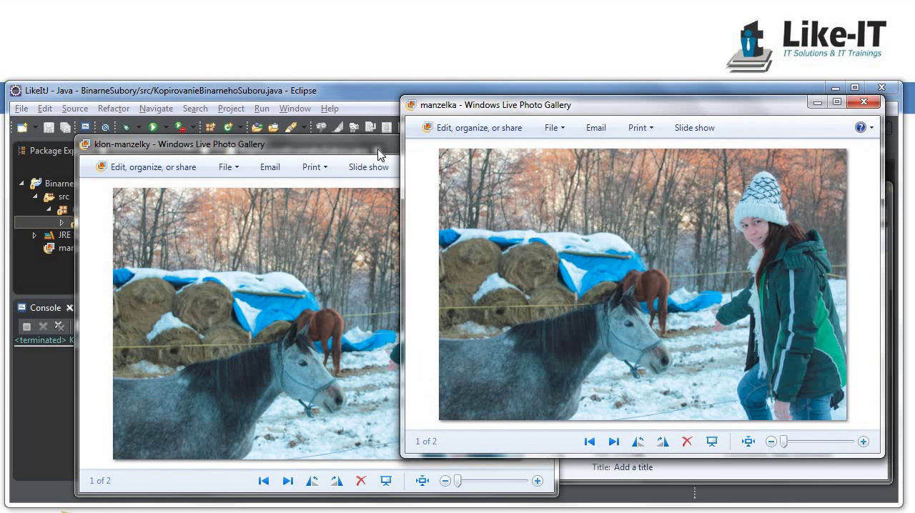
Task: Click Eclipse New Java Package icon
Action: tap(210, 127)
